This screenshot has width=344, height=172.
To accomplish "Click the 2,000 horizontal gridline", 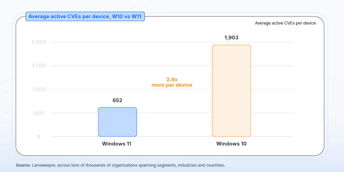I will coord(172,42).
